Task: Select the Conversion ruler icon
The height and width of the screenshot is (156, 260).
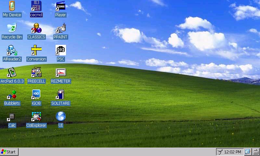Action: coord(36,50)
